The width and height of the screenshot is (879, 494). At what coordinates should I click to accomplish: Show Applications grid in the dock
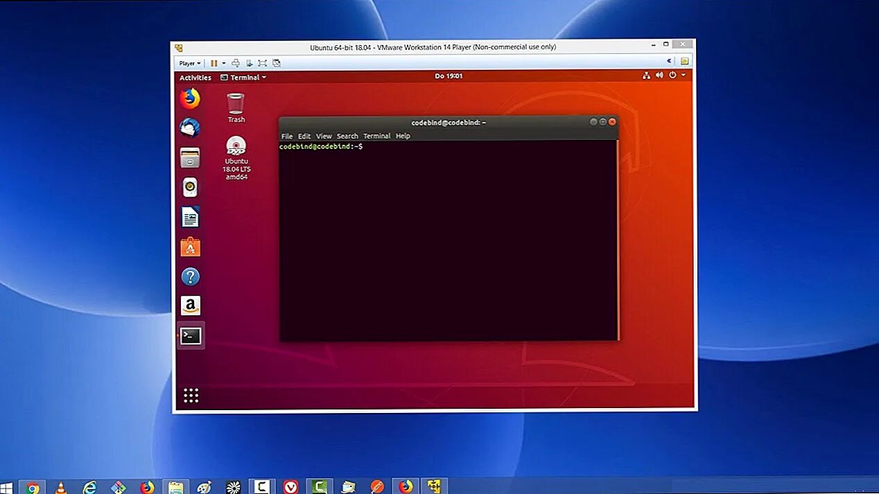[x=191, y=395]
